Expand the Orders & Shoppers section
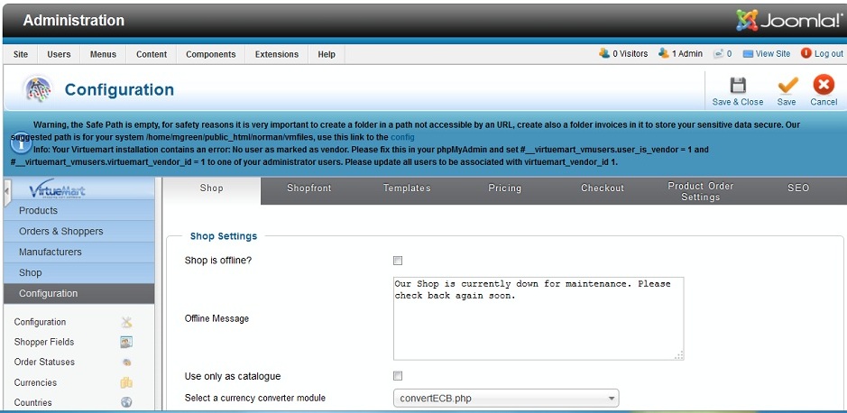Screen dimensions: 847x413 61,232
